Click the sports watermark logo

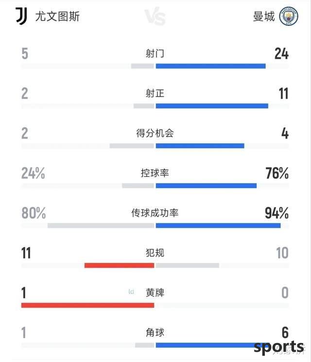[278, 347]
